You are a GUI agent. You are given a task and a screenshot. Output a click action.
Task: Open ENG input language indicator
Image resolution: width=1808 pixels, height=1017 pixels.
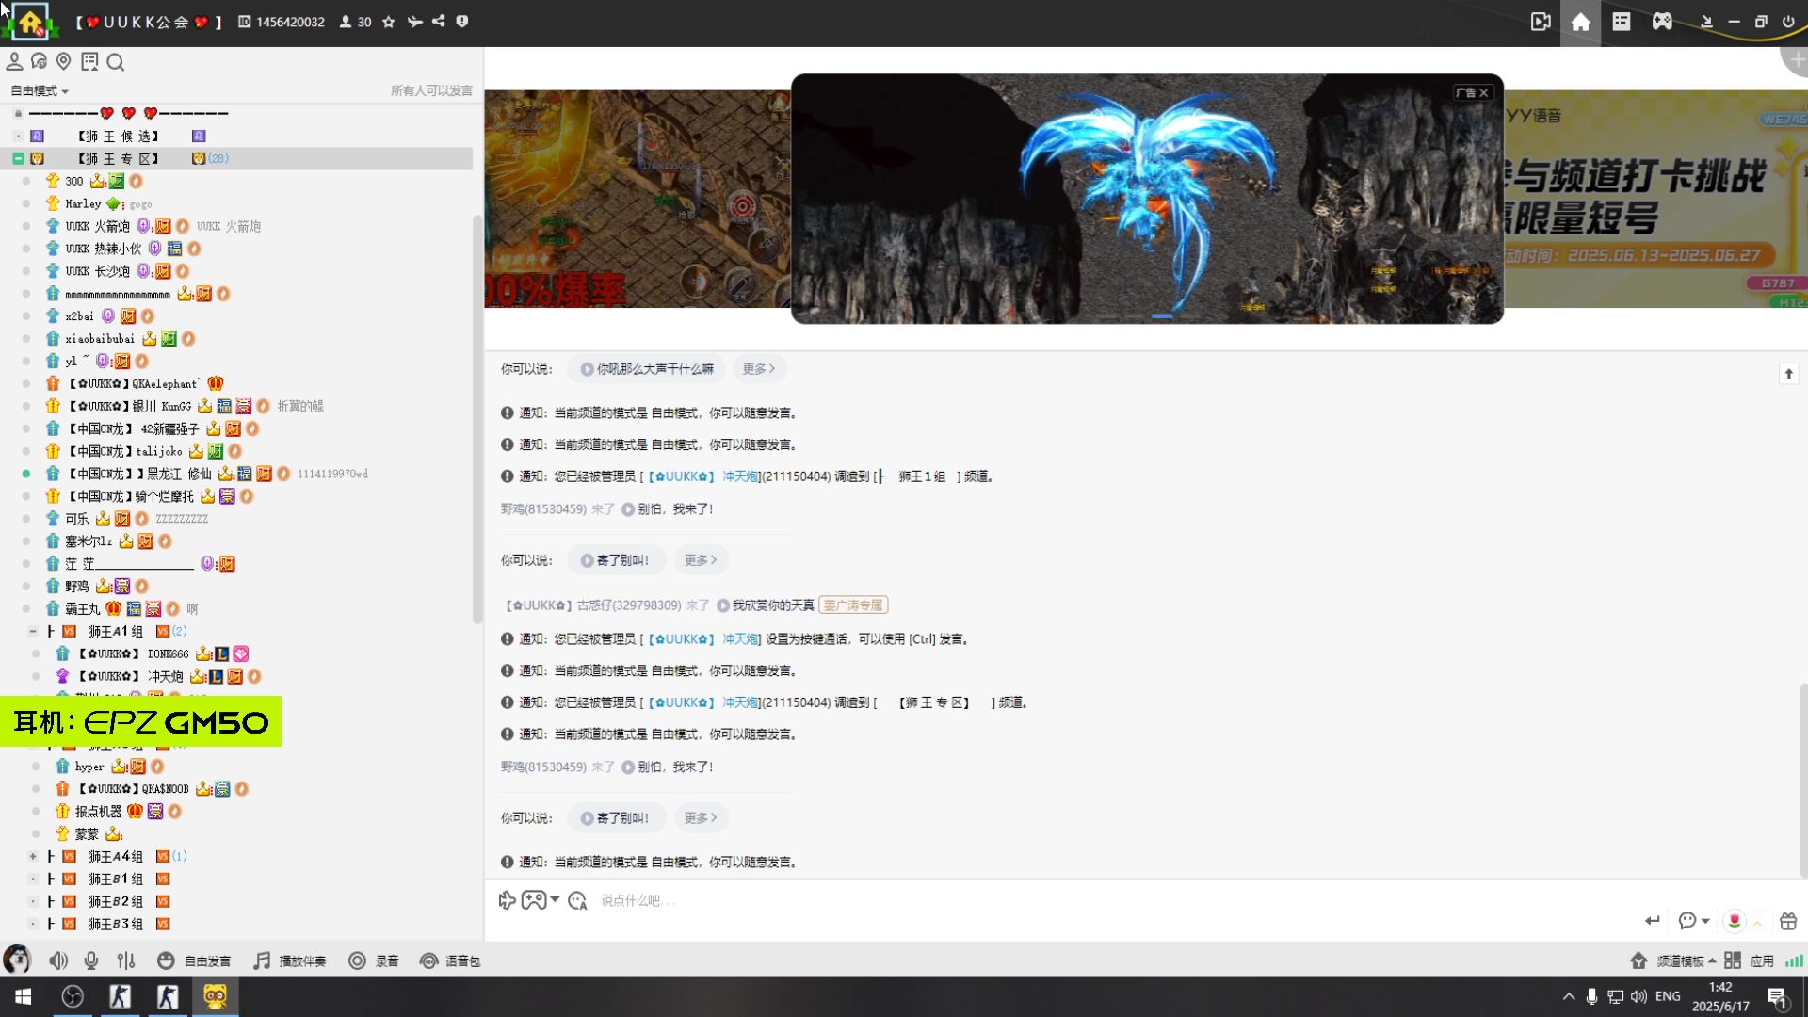[x=1668, y=996]
